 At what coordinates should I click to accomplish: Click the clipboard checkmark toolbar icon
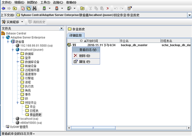coord(23,8)
